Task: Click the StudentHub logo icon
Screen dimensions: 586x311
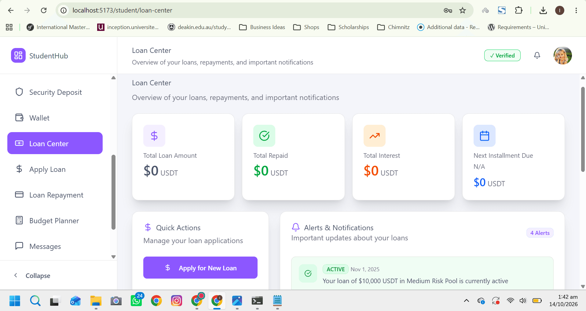Action: point(18,55)
